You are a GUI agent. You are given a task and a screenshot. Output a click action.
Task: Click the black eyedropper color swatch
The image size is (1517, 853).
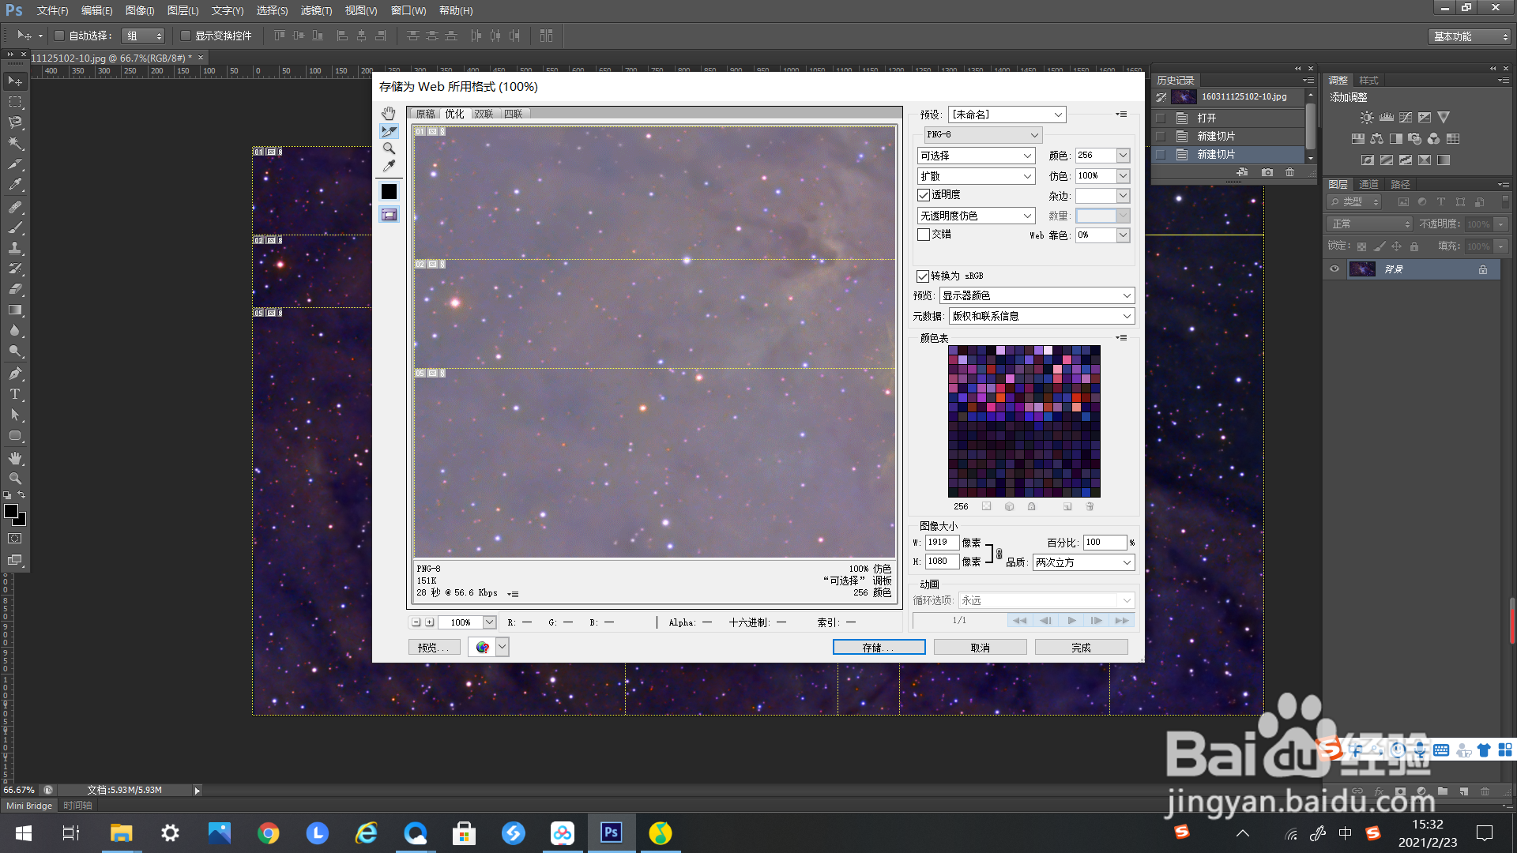tap(389, 191)
